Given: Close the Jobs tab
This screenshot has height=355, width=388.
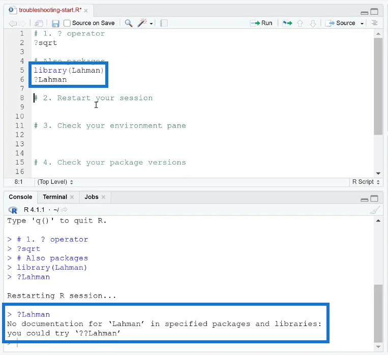Looking at the screenshot, I should coord(103,197).
